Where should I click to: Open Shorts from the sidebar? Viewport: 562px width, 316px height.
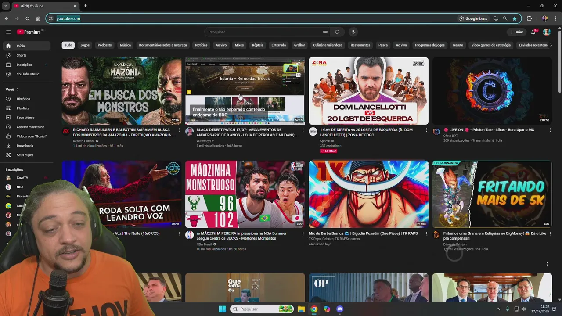coord(27,55)
